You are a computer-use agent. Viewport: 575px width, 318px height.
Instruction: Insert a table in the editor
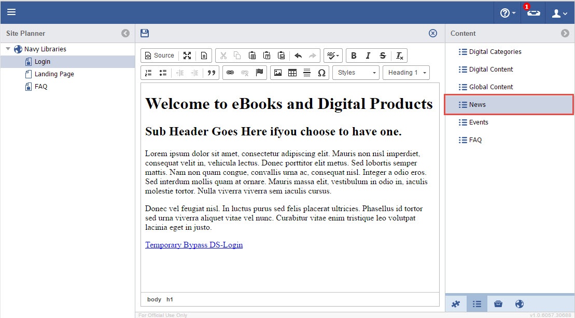tap(292, 73)
